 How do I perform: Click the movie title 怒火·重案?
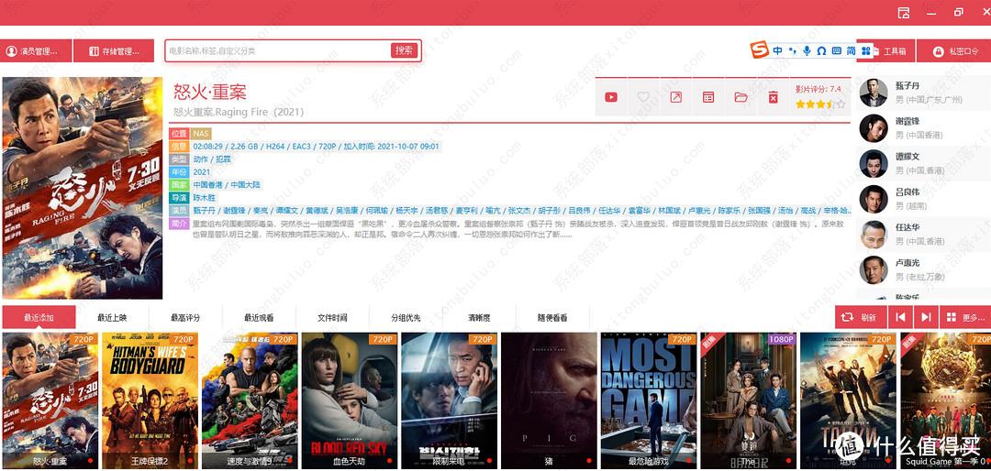210,93
